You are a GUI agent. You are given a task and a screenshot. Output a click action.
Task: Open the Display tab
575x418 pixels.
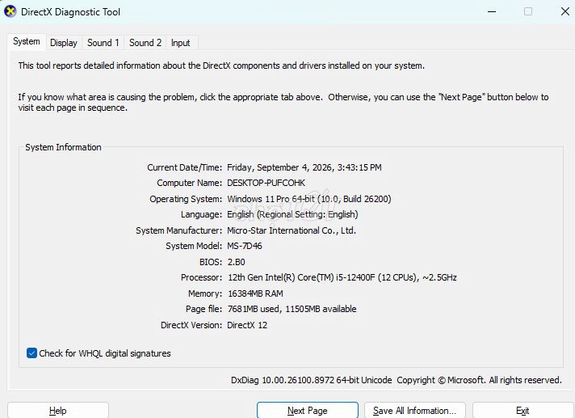pos(64,43)
